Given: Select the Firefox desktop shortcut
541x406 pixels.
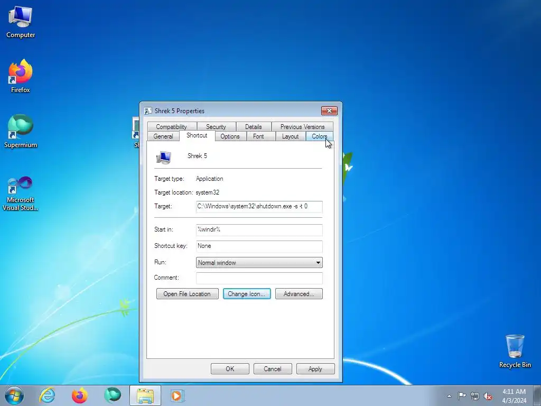Looking at the screenshot, I should (21, 76).
